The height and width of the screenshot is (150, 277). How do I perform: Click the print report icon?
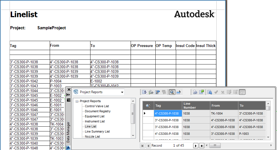195,92
